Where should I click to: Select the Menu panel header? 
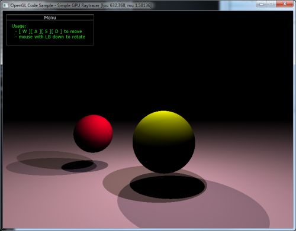point(50,18)
